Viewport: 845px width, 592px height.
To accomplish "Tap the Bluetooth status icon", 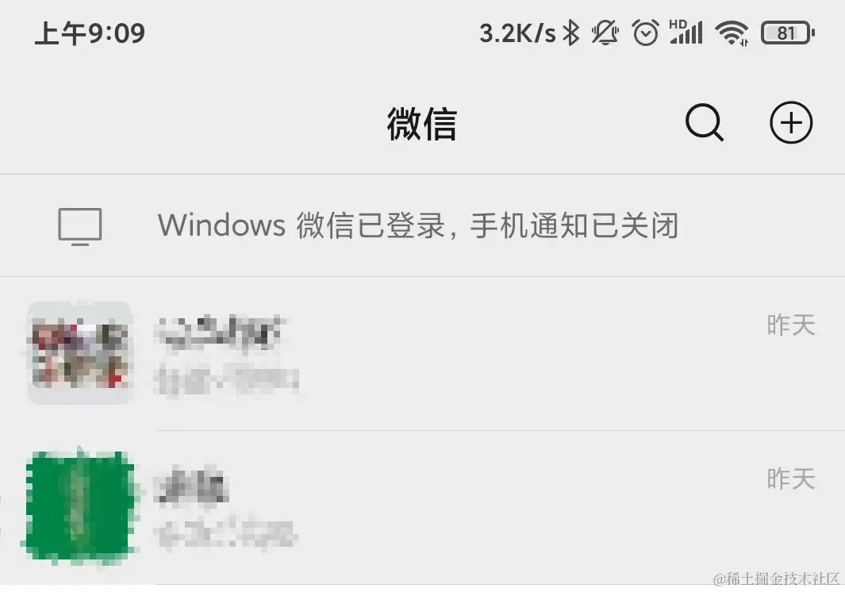I will [x=571, y=33].
